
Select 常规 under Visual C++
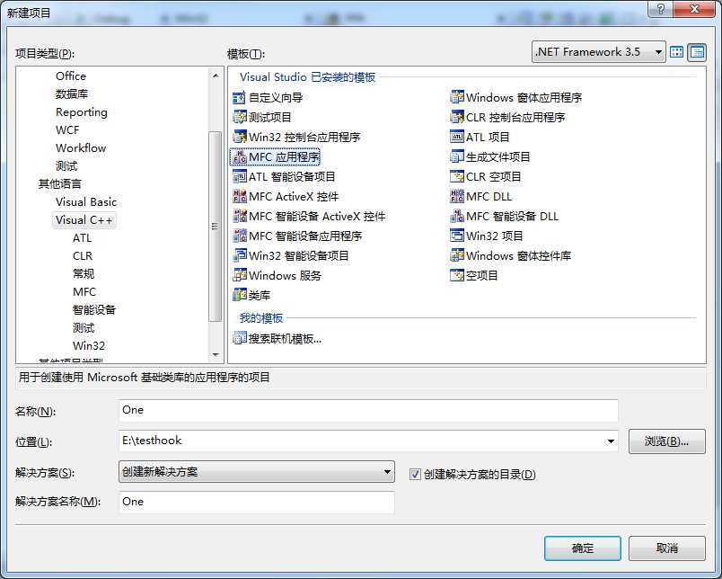click(x=84, y=274)
